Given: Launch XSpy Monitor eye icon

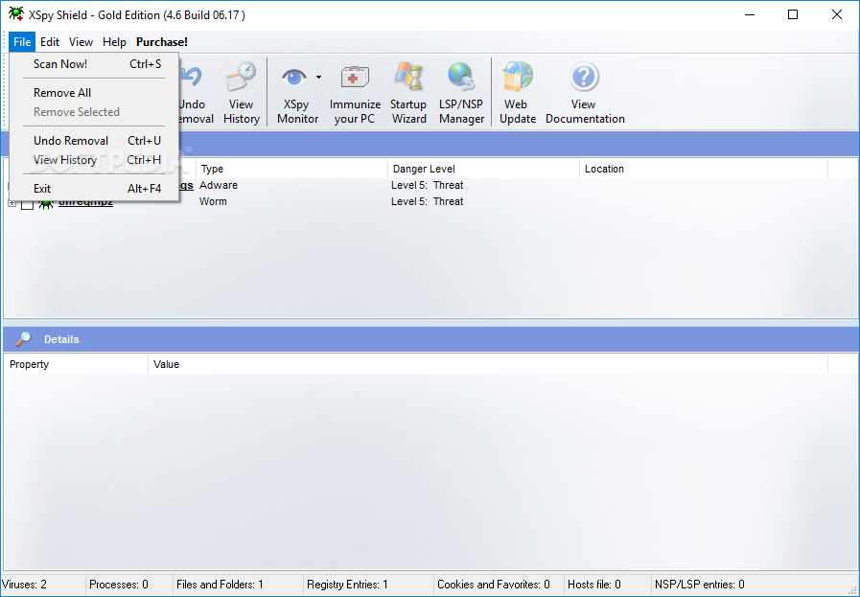Looking at the screenshot, I should [294, 78].
